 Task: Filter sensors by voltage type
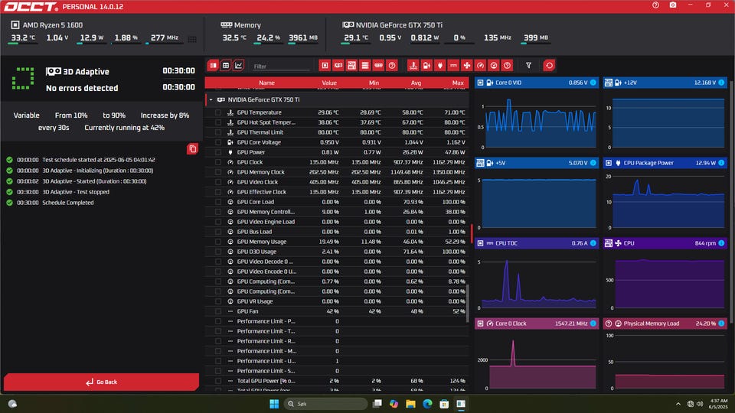pyautogui.click(x=426, y=66)
